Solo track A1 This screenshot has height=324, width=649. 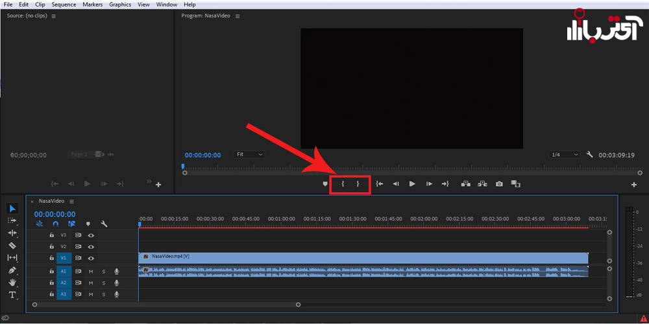[x=104, y=272]
